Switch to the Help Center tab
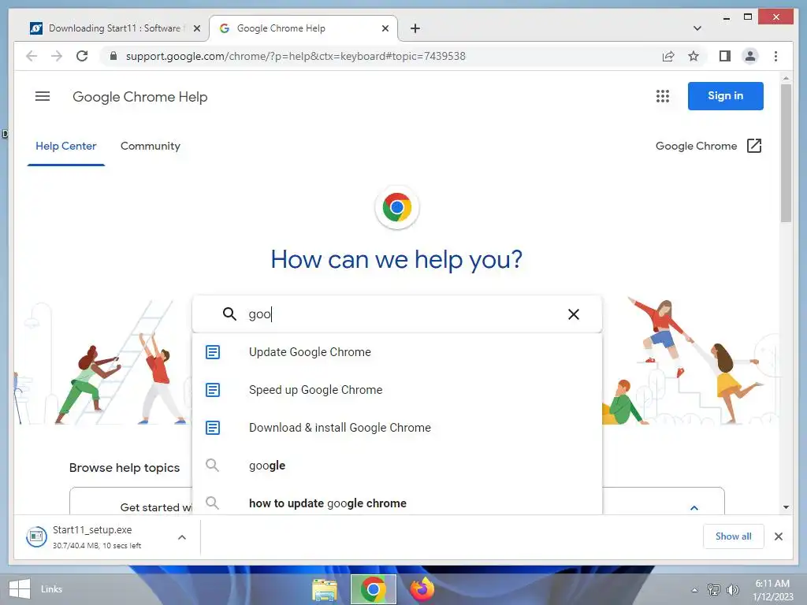The image size is (807, 605). click(x=66, y=146)
